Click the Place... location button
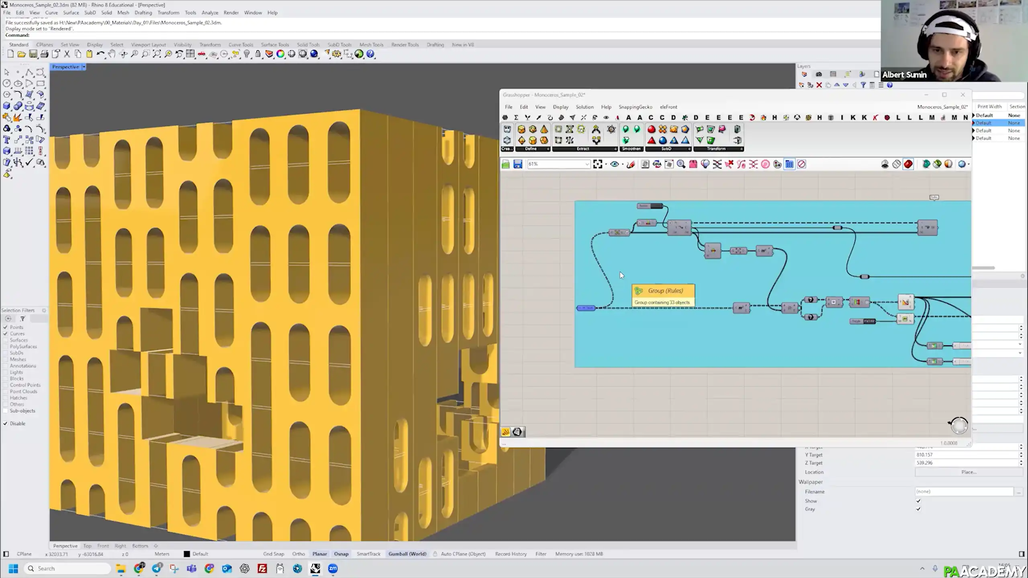The image size is (1028, 578). pyautogui.click(x=968, y=472)
